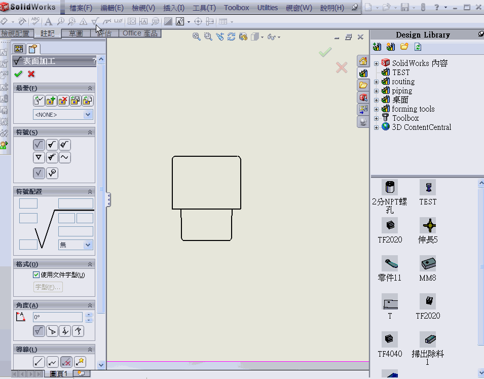Click Rotate/Rebuild view icon
Screen dimensions: 484x379
[x=232, y=37]
